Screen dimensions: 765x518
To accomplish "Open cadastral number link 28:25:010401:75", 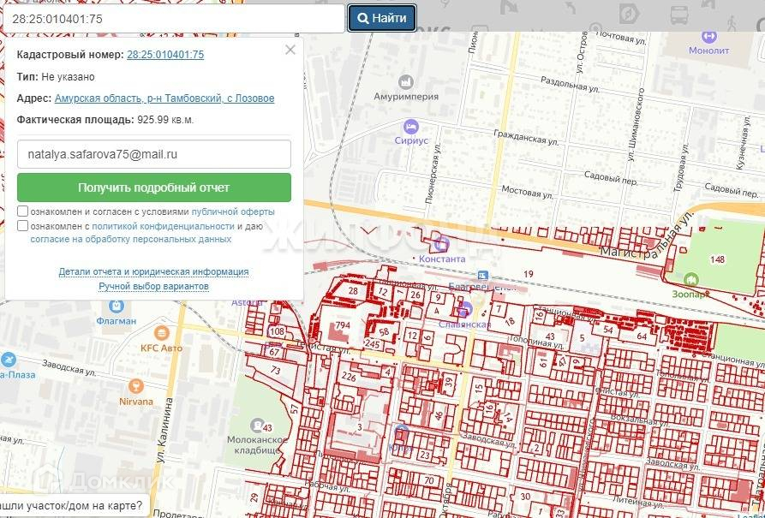I will coord(165,55).
